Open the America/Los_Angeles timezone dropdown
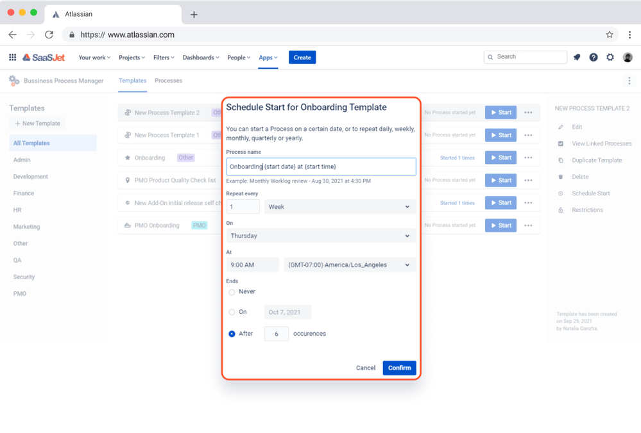Image resolution: width=641 pixels, height=433 pixels. coord(350,265)
